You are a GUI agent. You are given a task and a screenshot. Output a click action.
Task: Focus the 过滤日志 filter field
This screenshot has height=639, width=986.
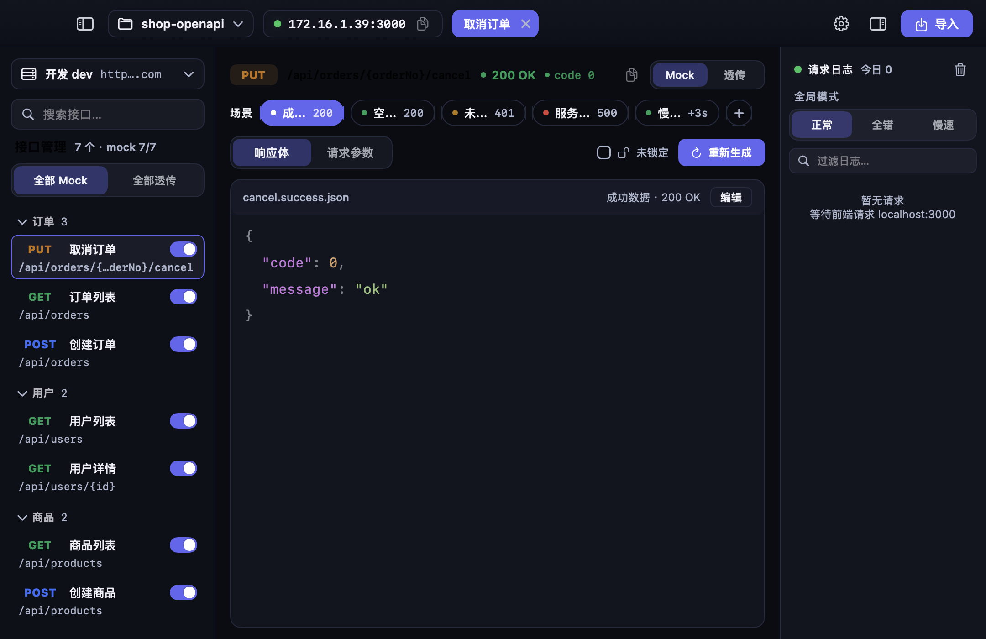[882, 161]
